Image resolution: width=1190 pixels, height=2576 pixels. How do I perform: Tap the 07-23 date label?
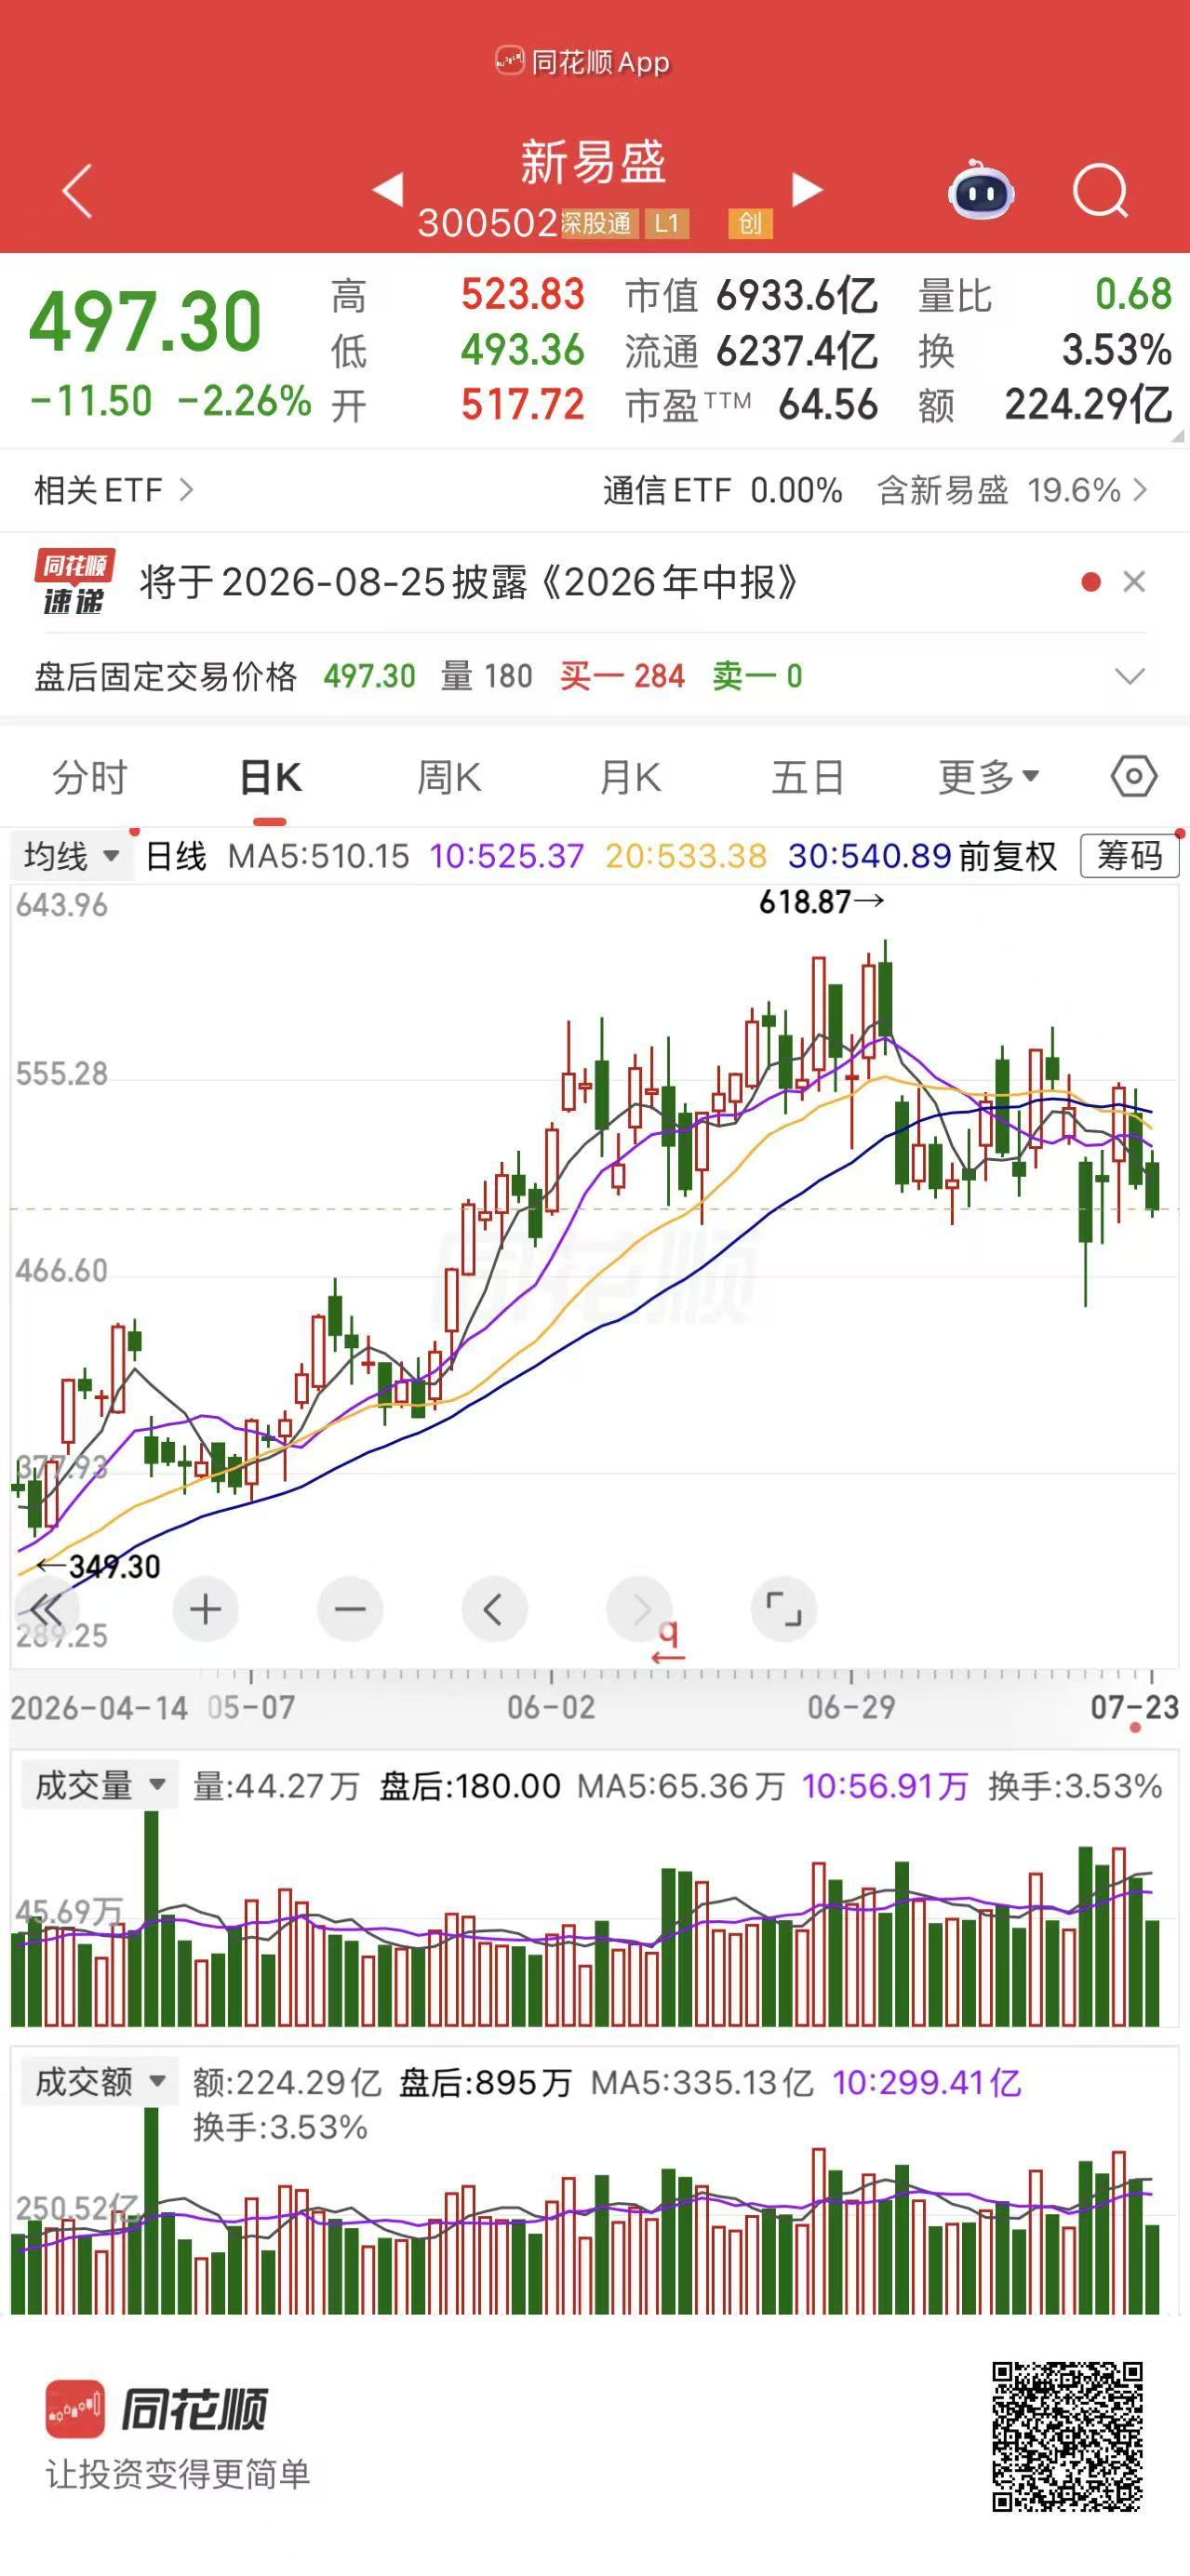click(1134, 1707)
